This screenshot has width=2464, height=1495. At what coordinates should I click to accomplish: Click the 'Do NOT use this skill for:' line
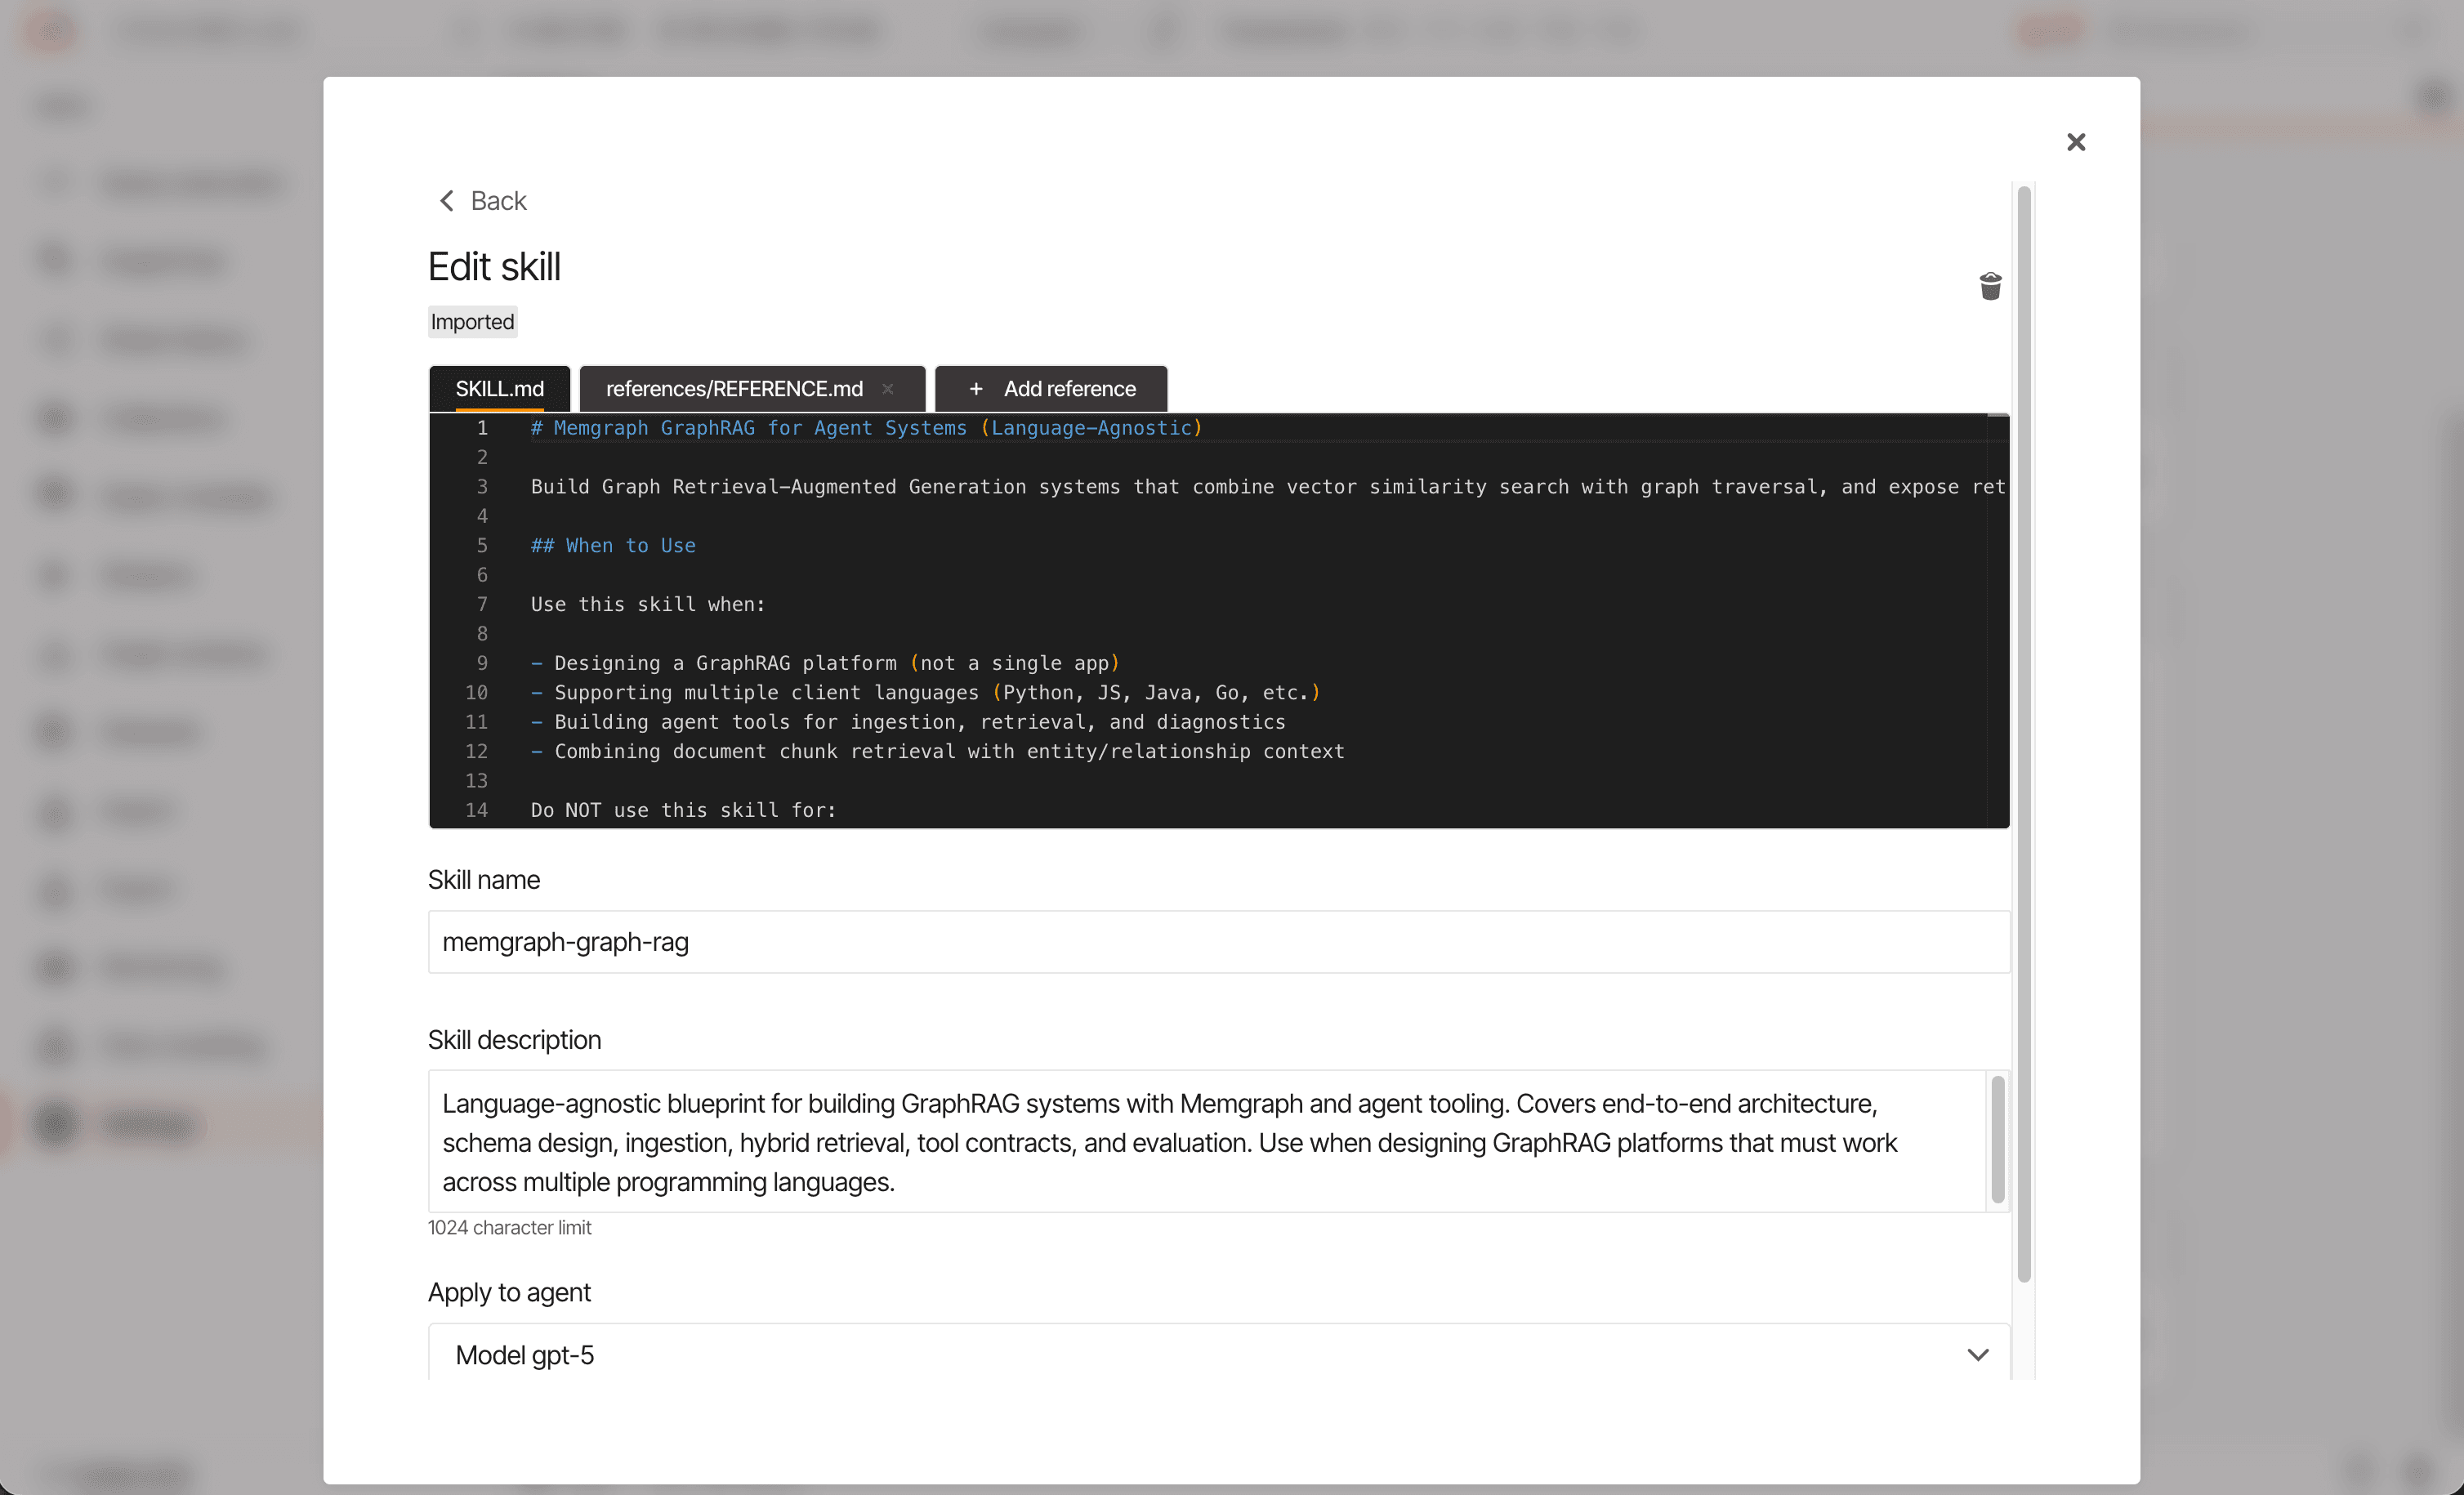(x=683, y=810)
